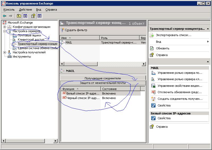Click right arrow of tree pane scrollbar
Image resolution: width=212 pixels, height=150 pixels.
pyautogui.click(x=55, y=141)
